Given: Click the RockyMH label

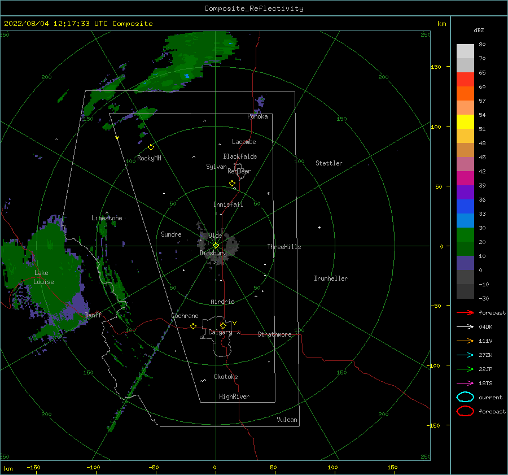Looking at the screenshot, I should click(x=149, y=158).
